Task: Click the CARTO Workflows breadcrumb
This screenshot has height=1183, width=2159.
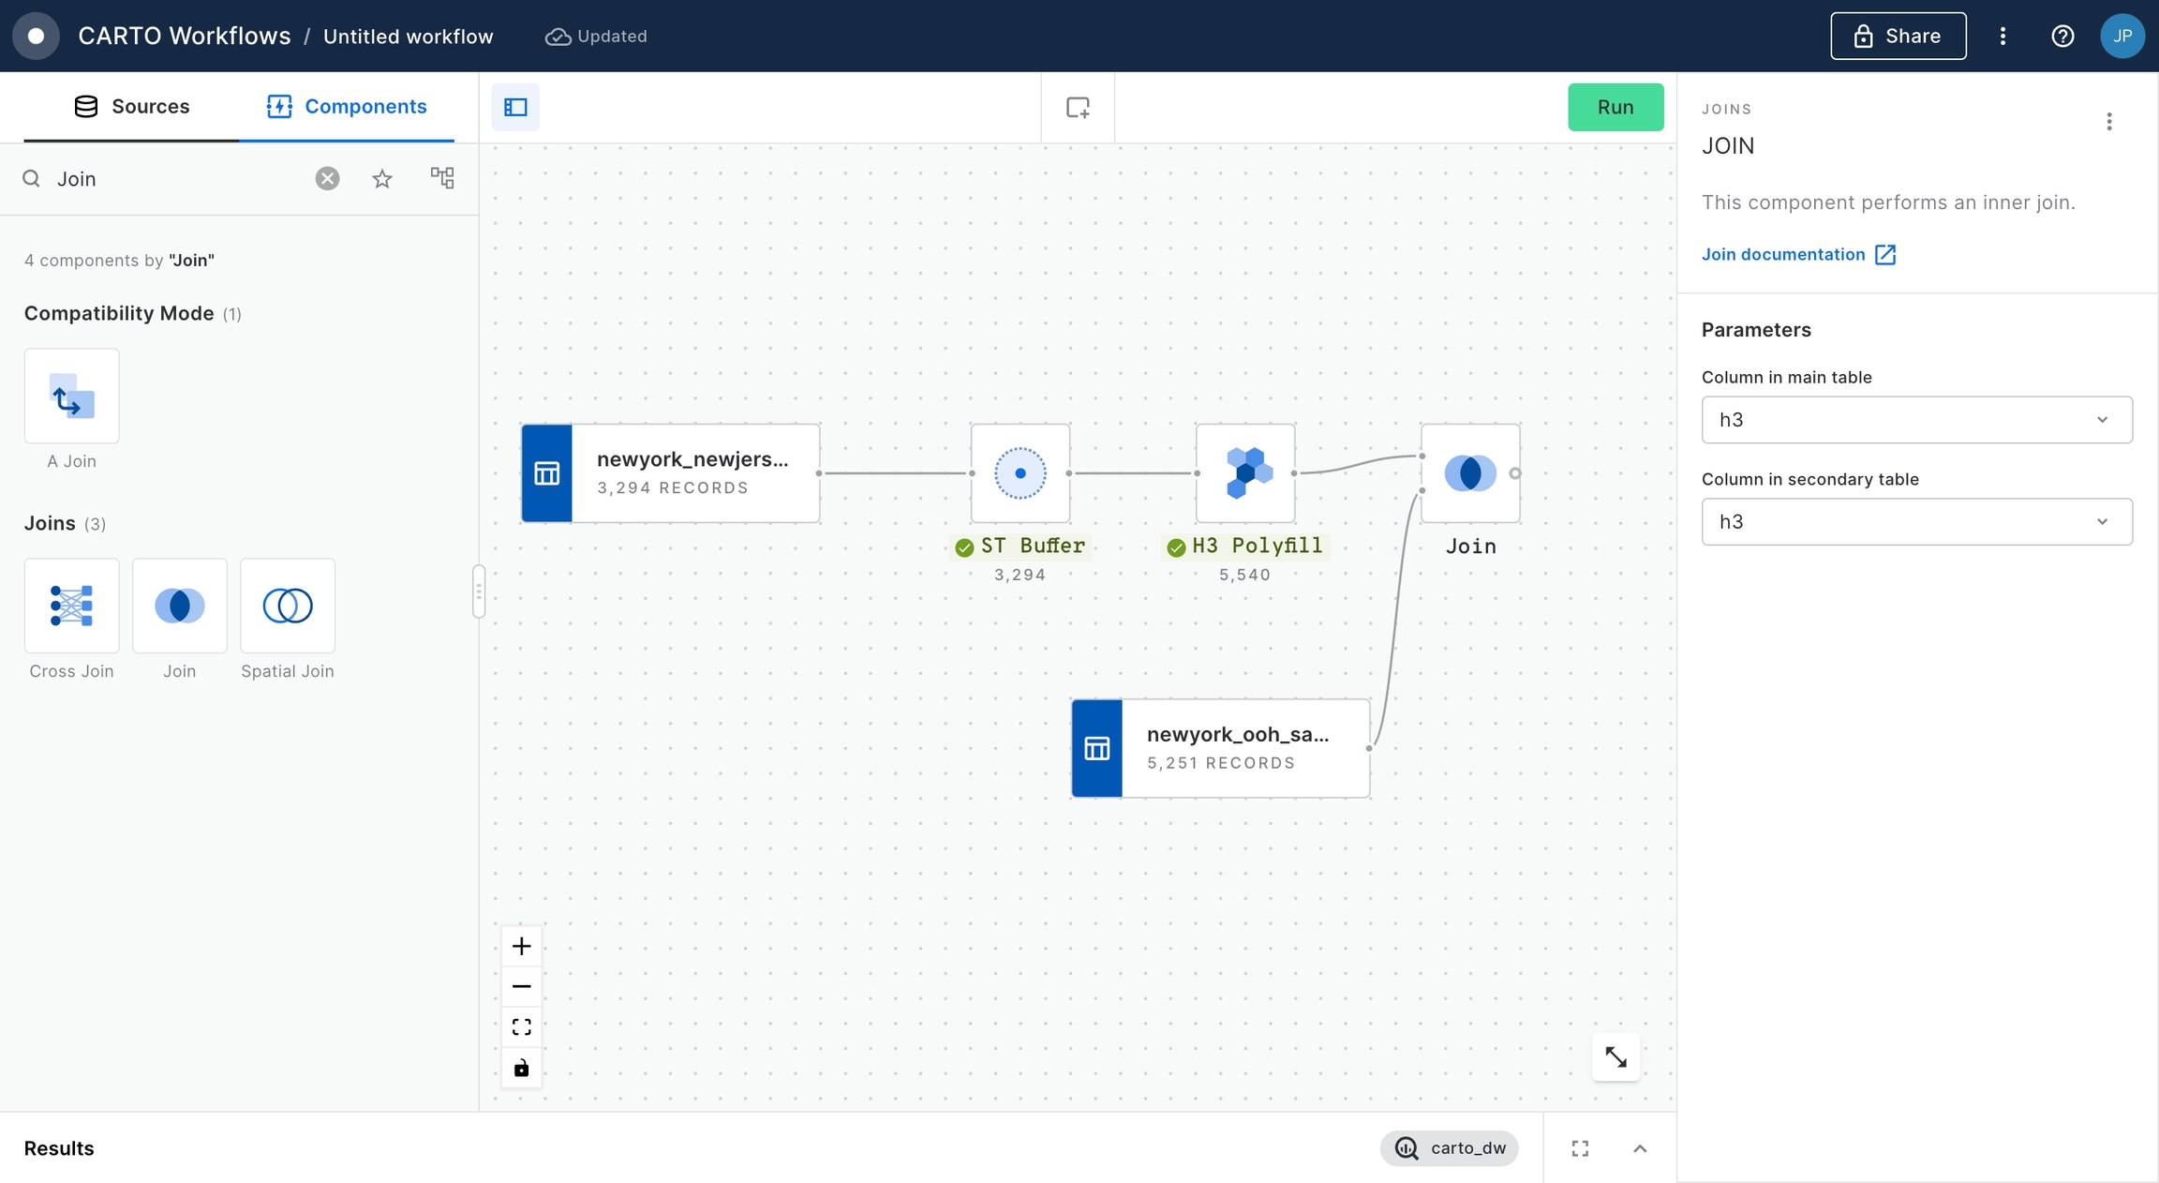Action: [185, 36]
